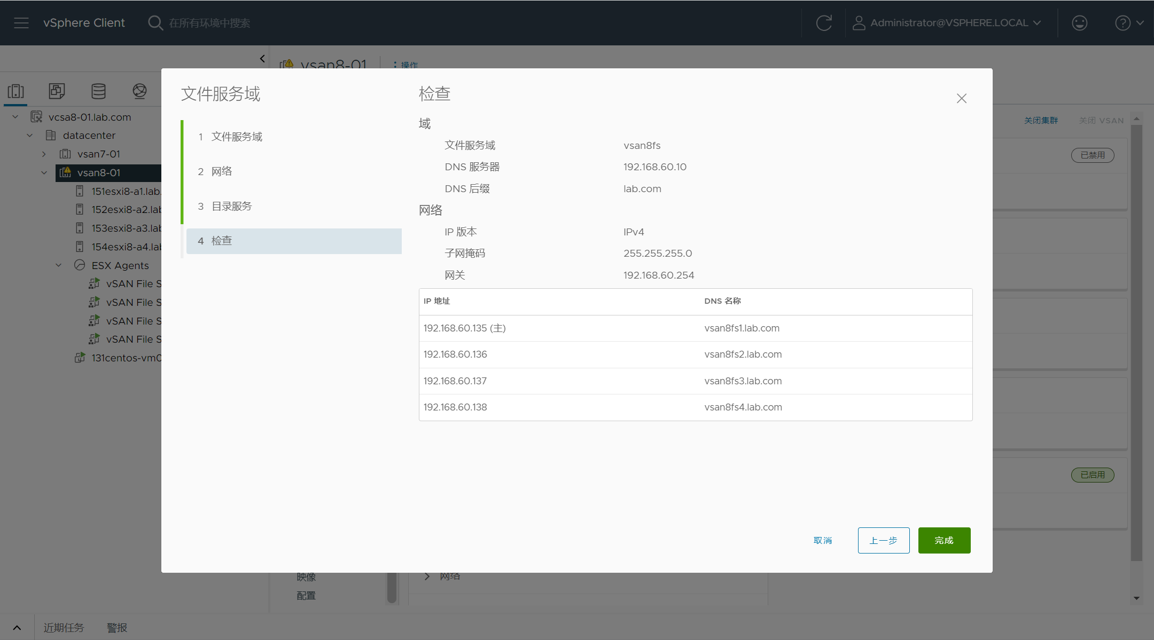Select vcsa8-01.lab.com in the inventory tree

click(x=90, y=117)
